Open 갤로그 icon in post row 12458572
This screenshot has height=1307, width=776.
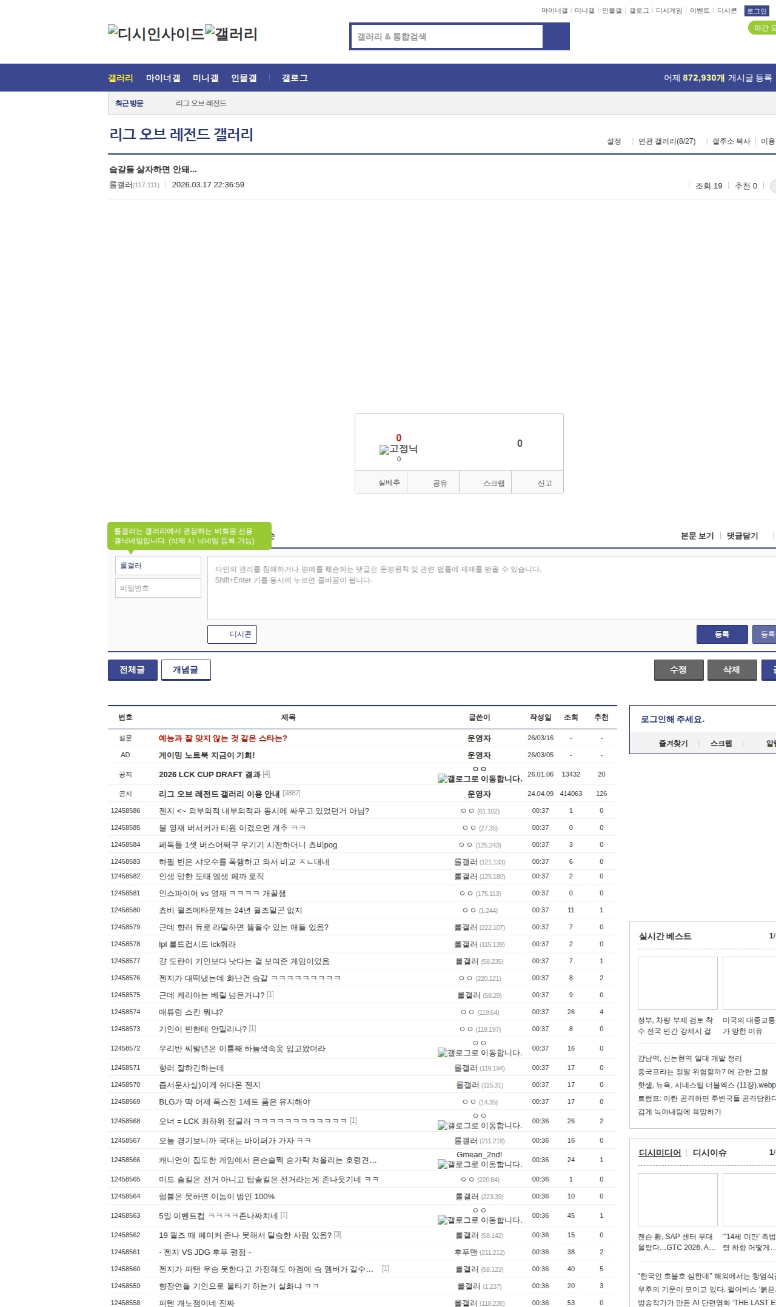480,1053
